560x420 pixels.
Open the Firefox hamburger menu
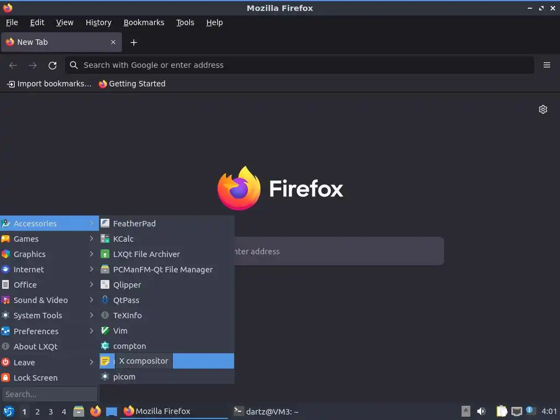click(547, 65)
